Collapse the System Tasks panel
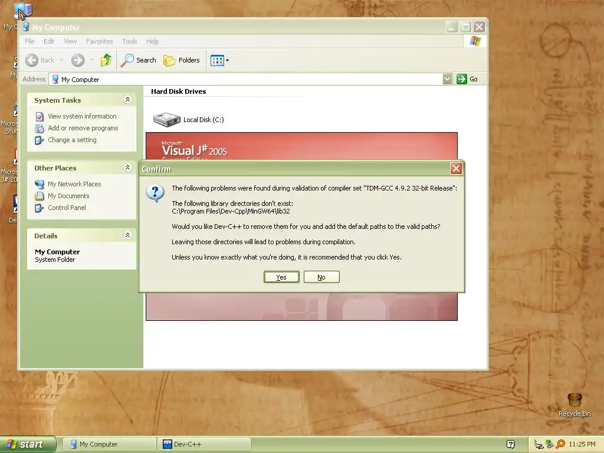Image resolution: width=604 pixels, height=453 pixels. [x=127, y=100]
